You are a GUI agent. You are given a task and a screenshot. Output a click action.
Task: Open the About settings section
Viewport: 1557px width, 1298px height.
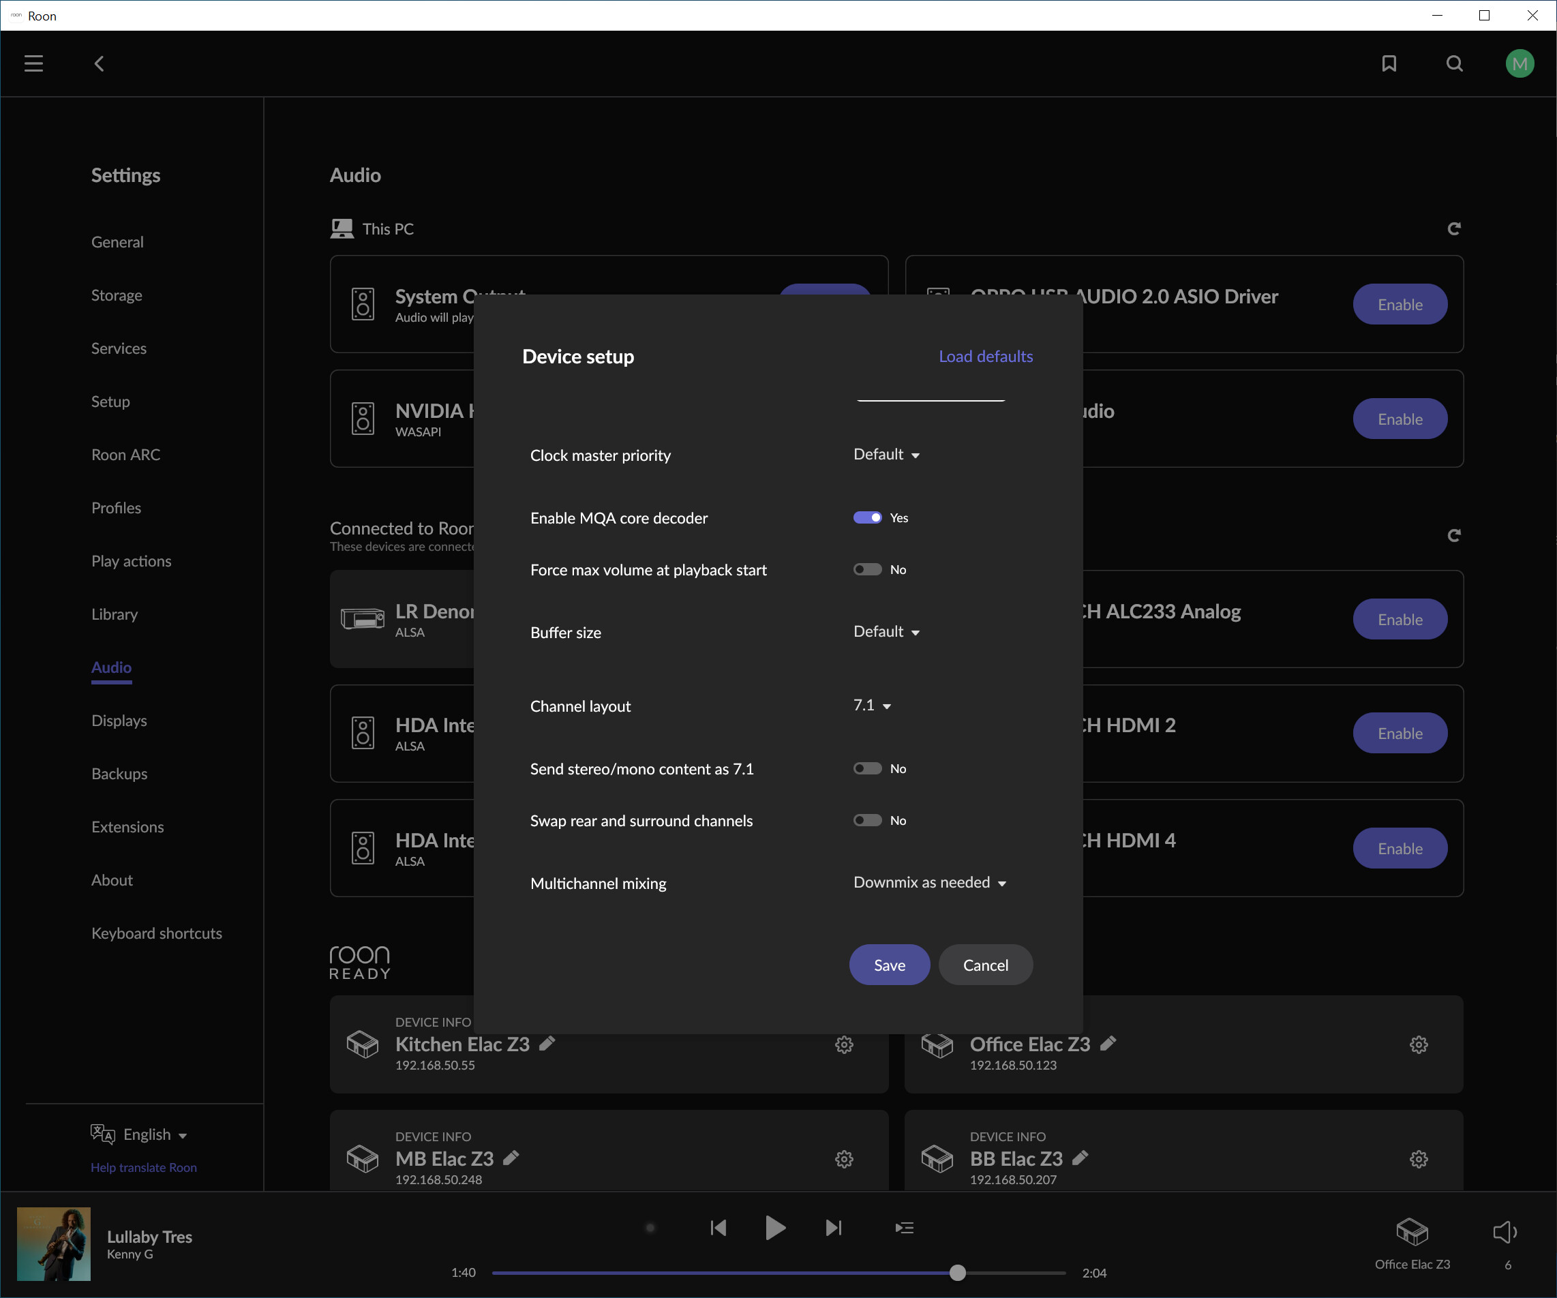point(112,880)
